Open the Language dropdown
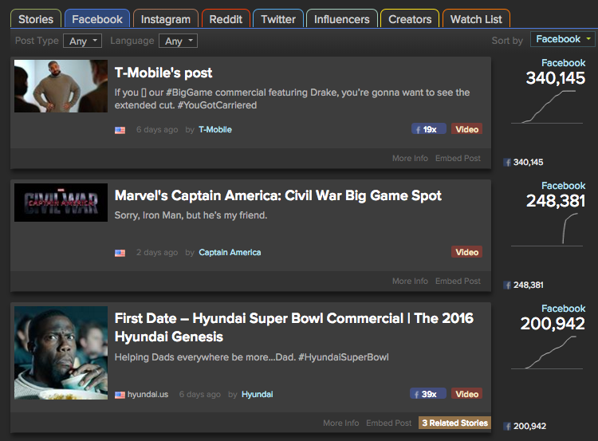The width and height of the screenshot is (598, 441). [x=178, y=41]
